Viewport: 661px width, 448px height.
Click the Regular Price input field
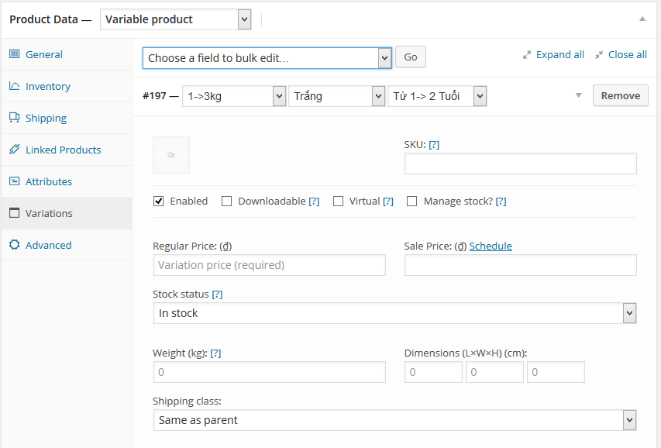(269, 265)
